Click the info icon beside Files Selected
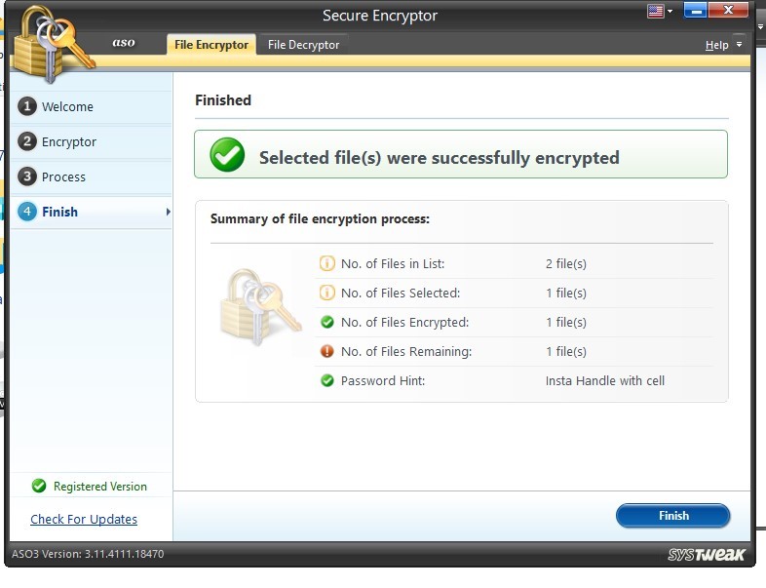Viewport: 766px width, 588px height. (326, 293)
